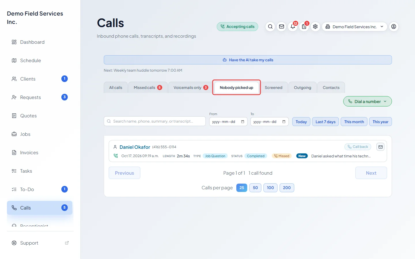Viewport: 415px width, 259px height.
Task: Filter calls by This year
Action: [380, 122]
